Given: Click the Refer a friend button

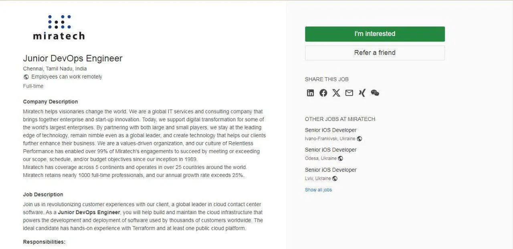Looking at the screenshot, I should [x=375, y=53].
